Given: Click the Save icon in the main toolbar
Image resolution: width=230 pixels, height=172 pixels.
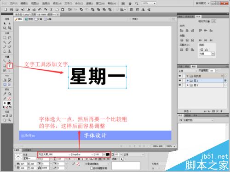Looking at the screenshot, I should point(11,10).
